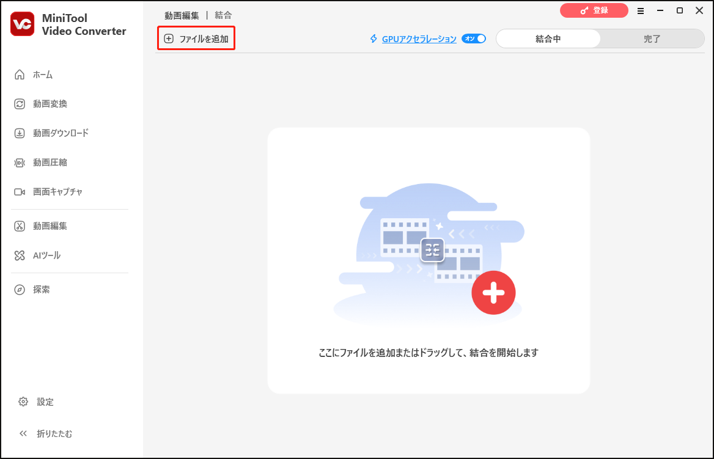The width and height of the screenshot is (714, 459).
Task: Minimize the MiniTool window
Action: tap(660, 10)
